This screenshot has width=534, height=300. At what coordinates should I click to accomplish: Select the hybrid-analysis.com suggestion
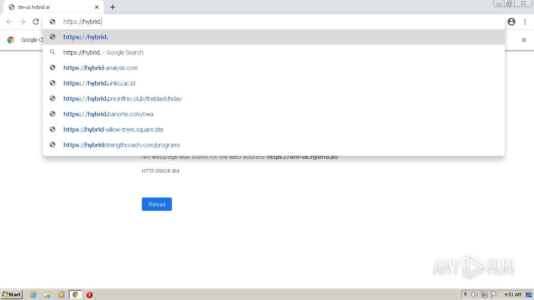(x=274, y=68)
